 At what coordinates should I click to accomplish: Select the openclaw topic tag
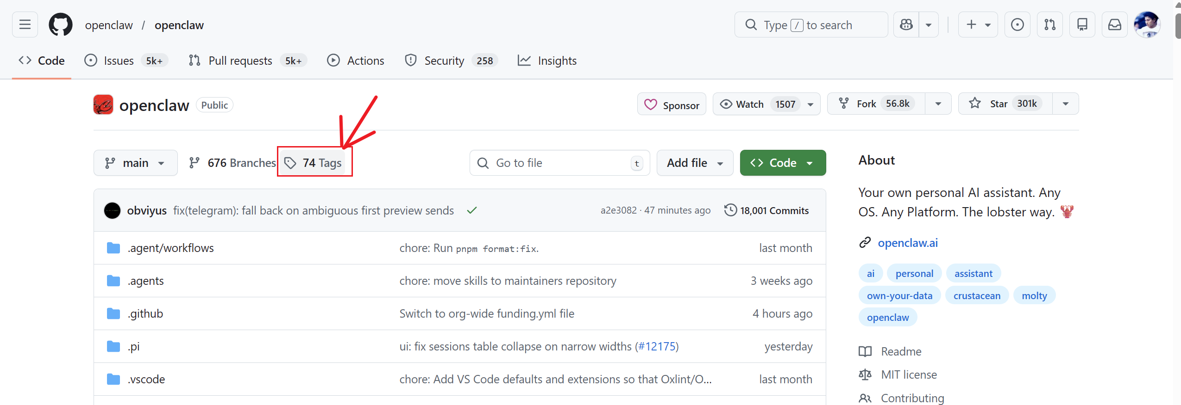(x=888, y=317)
